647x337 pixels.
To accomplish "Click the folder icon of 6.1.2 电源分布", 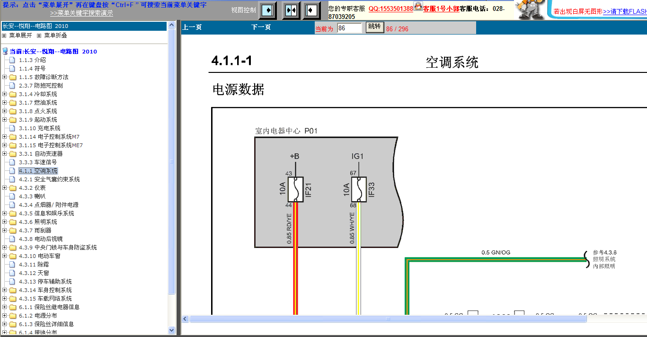I will 13,316.
